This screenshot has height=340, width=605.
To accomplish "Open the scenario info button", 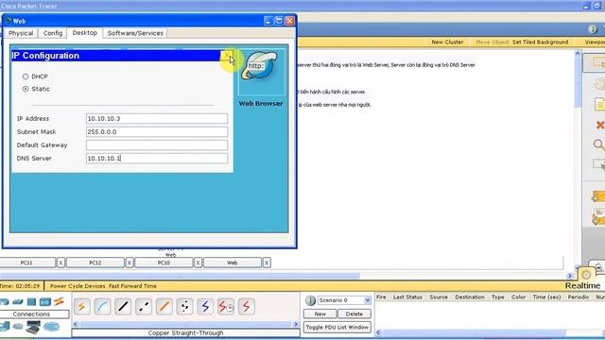I will click(x=310, y=300).
